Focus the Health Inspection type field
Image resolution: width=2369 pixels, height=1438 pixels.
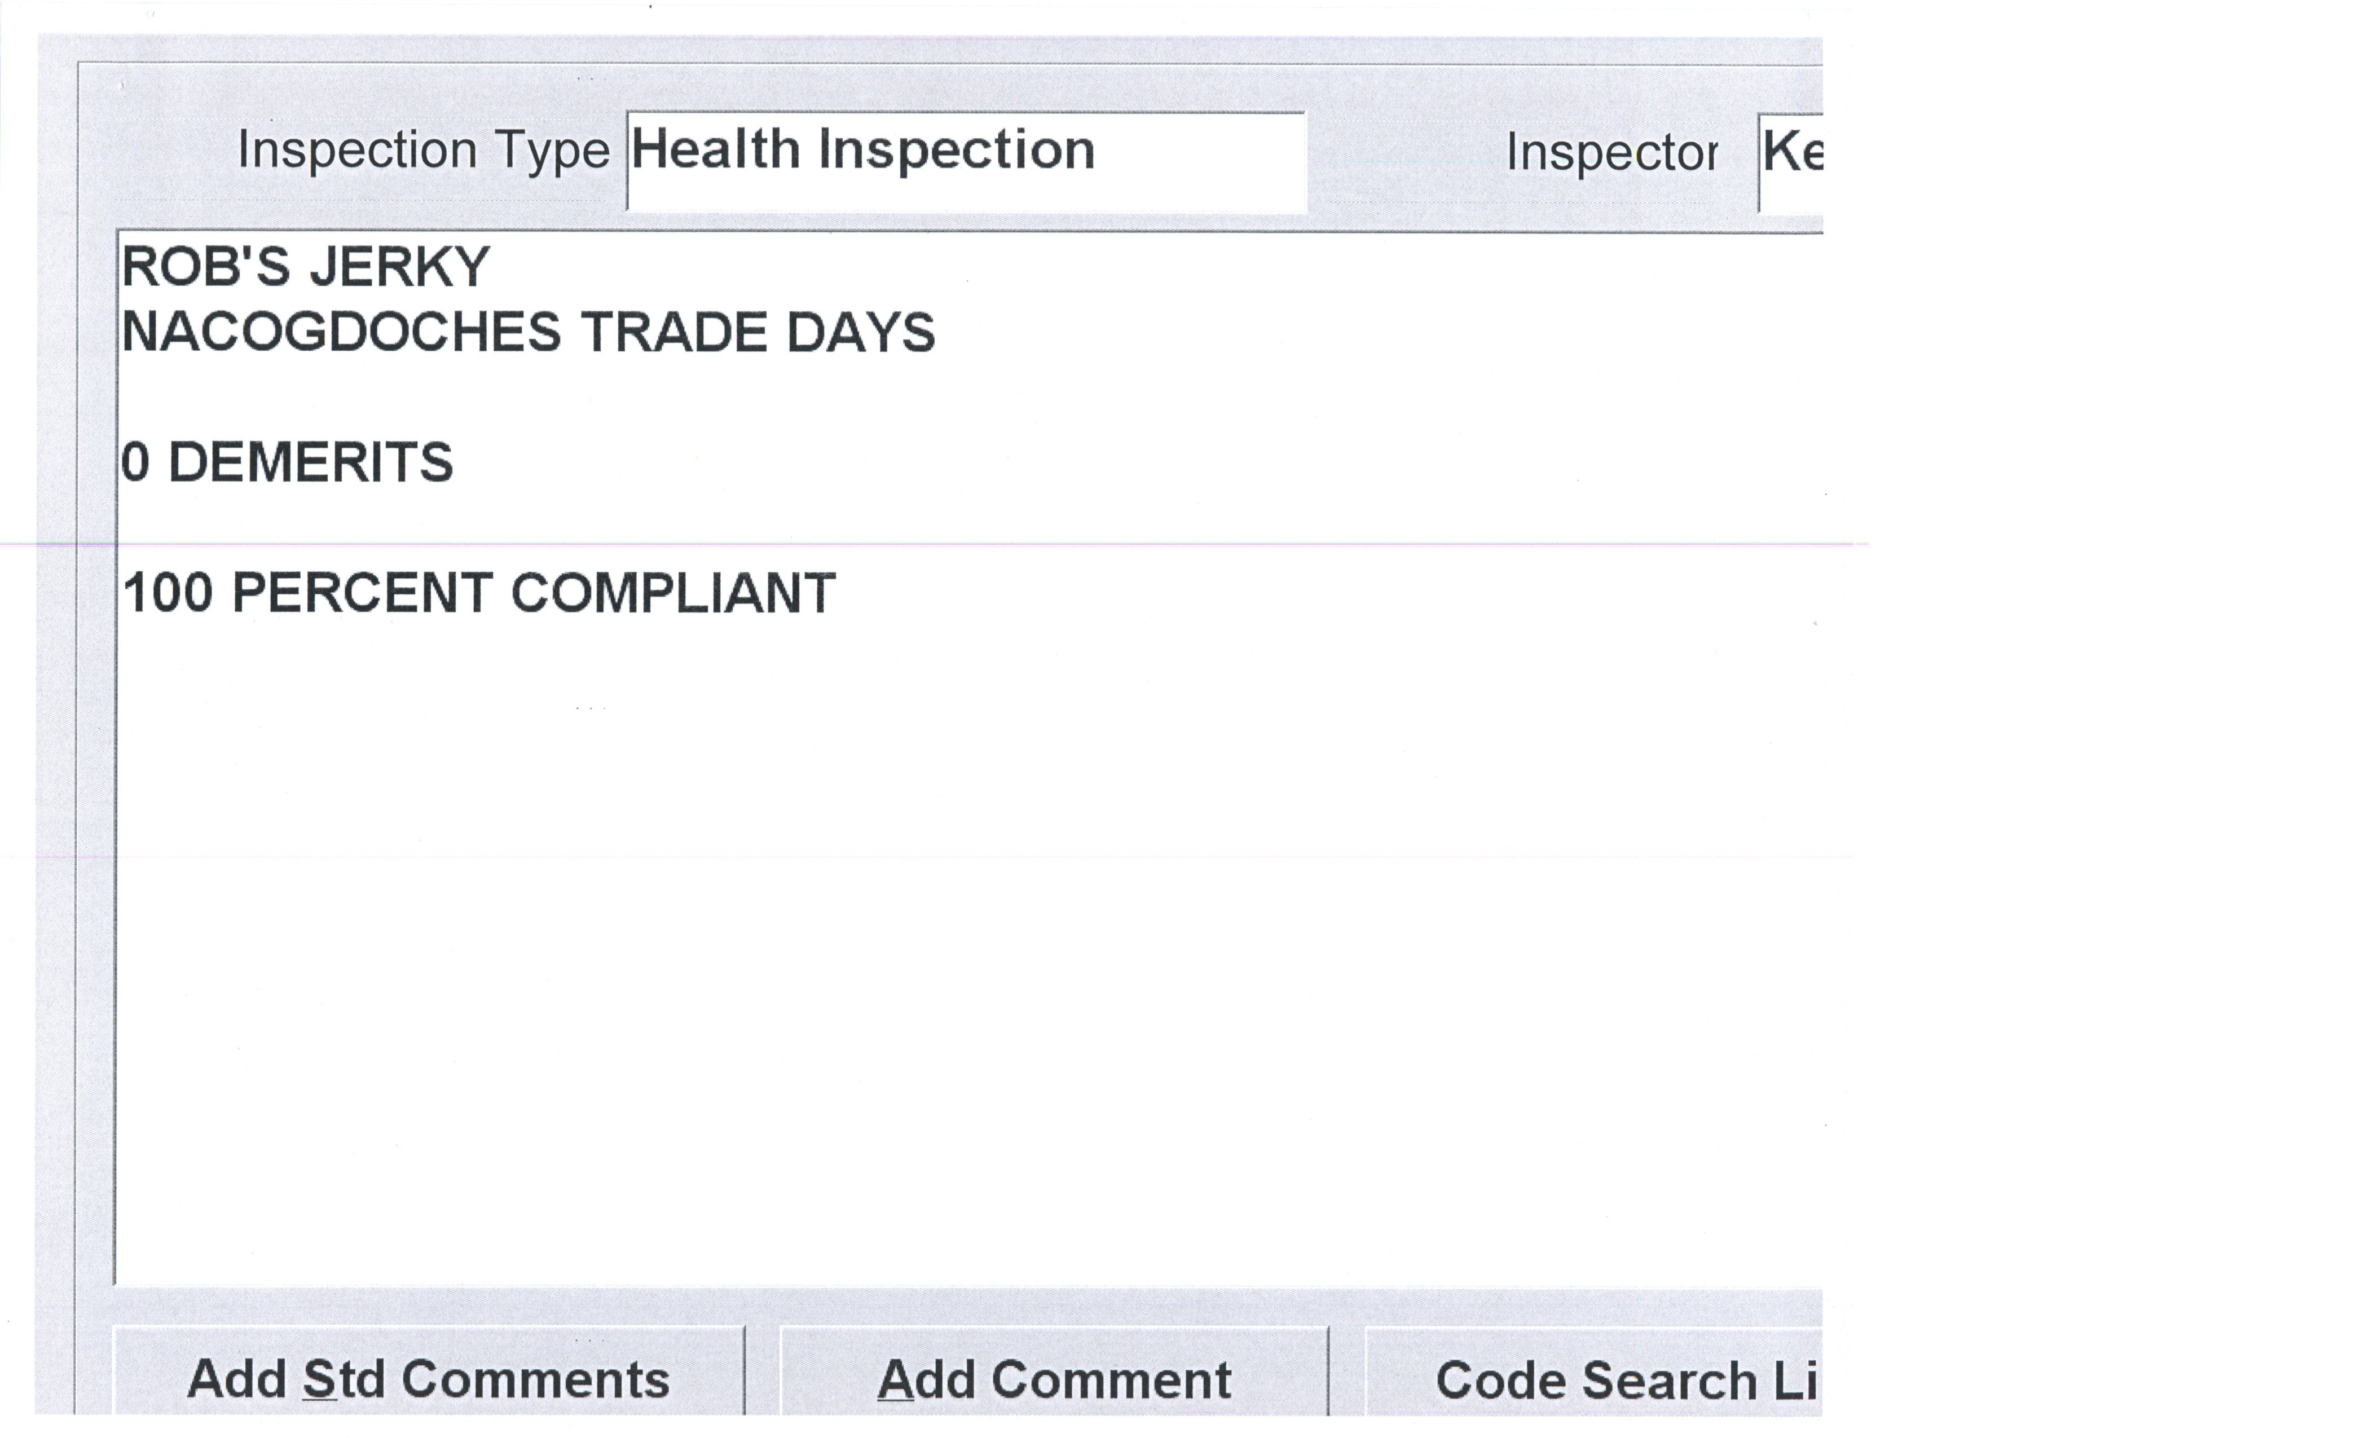(x=965, y=158)
